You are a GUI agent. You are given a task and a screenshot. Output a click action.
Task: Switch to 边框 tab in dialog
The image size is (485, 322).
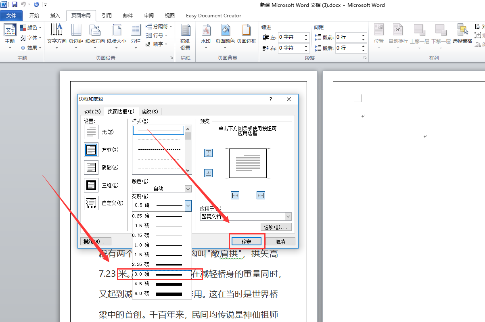(92, 112)
